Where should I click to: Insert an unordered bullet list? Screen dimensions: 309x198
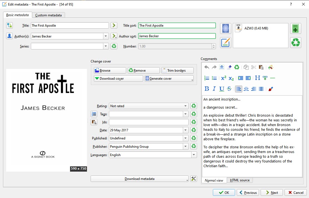click(214, 78)
